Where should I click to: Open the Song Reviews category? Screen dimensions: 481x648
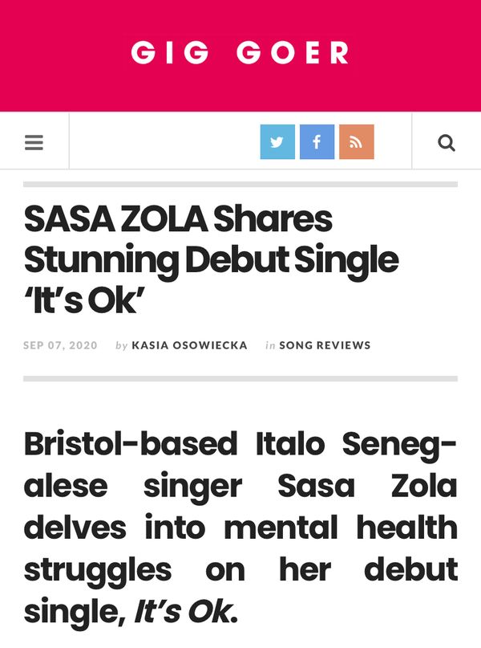click(x=325, y=345)
